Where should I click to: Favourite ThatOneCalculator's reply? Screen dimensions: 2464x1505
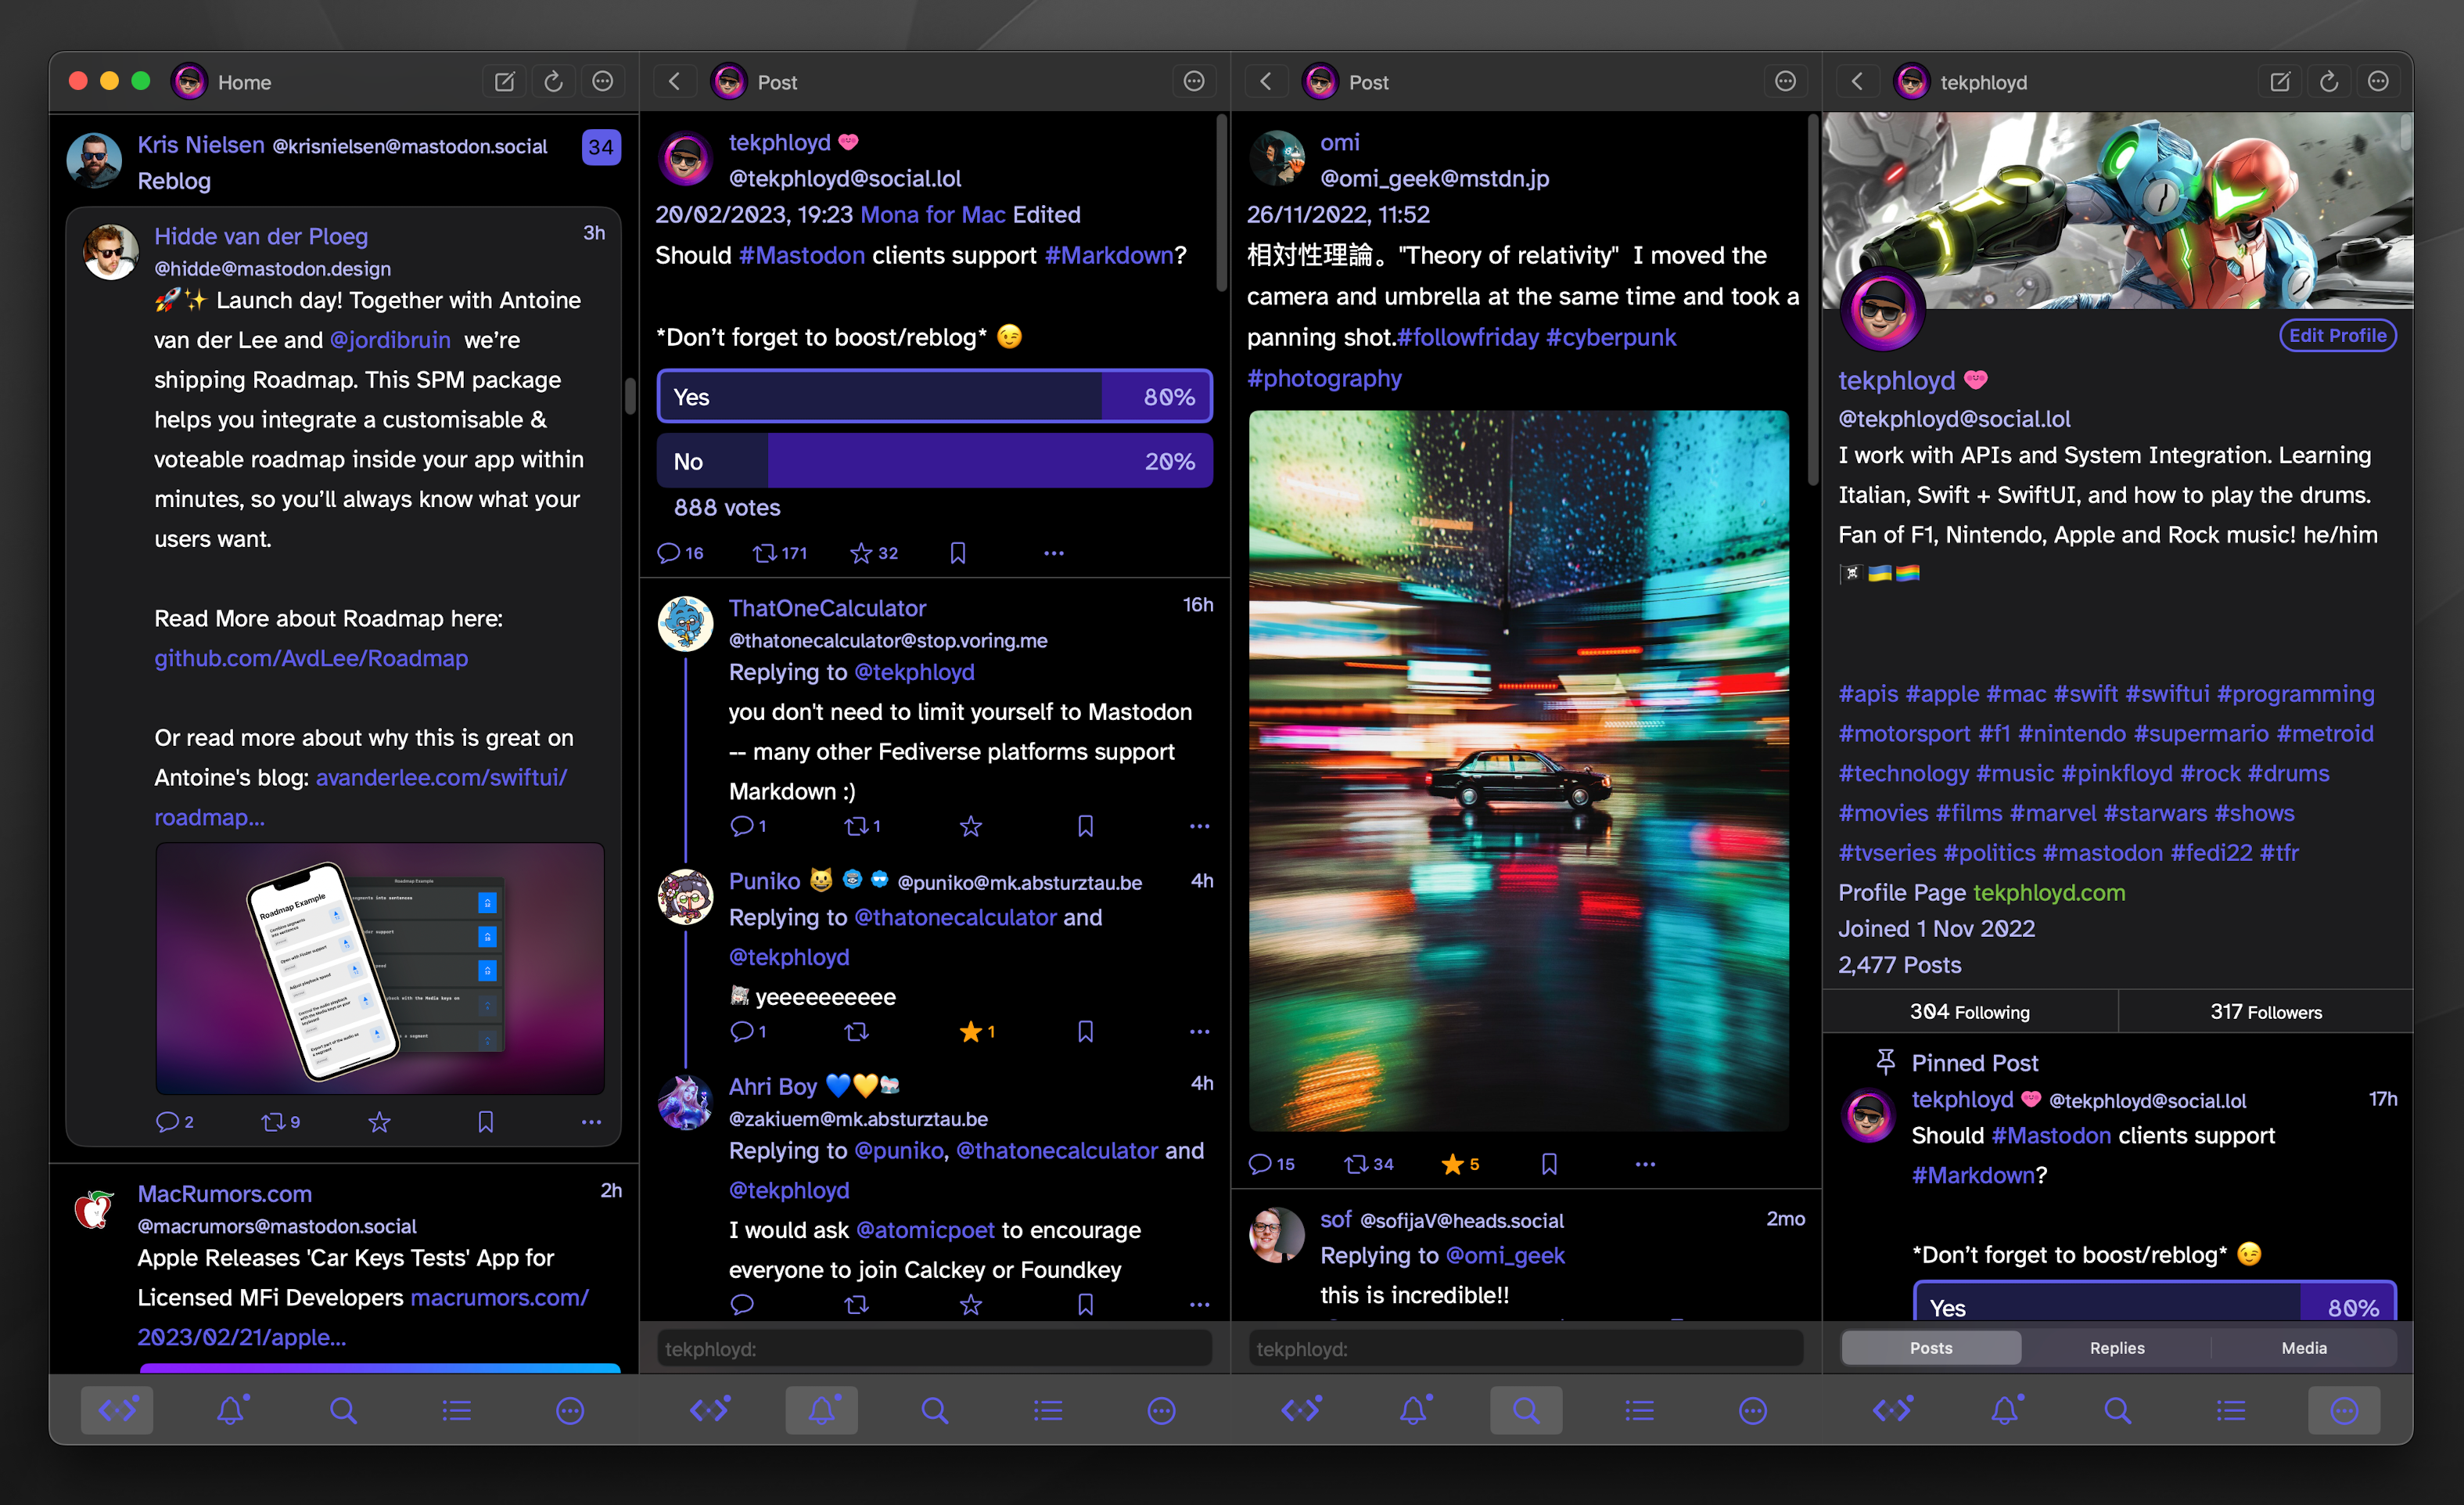click(970, 826)
